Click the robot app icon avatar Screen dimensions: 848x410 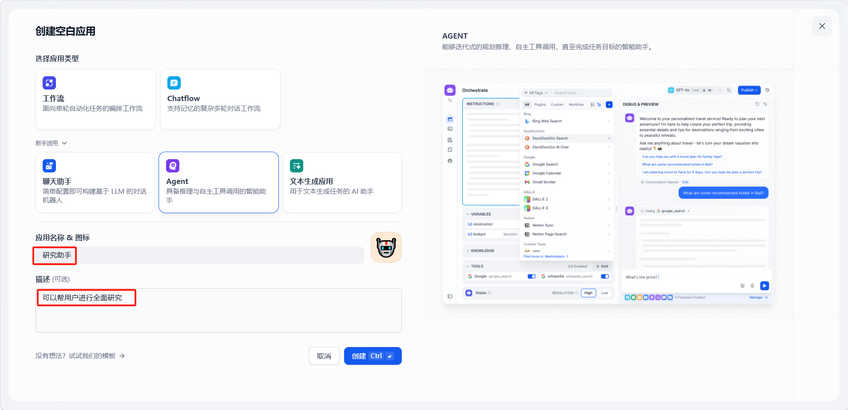point(386,247)
